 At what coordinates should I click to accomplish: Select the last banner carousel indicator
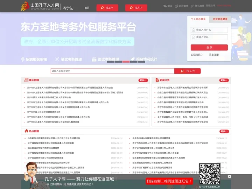point(141,62)
